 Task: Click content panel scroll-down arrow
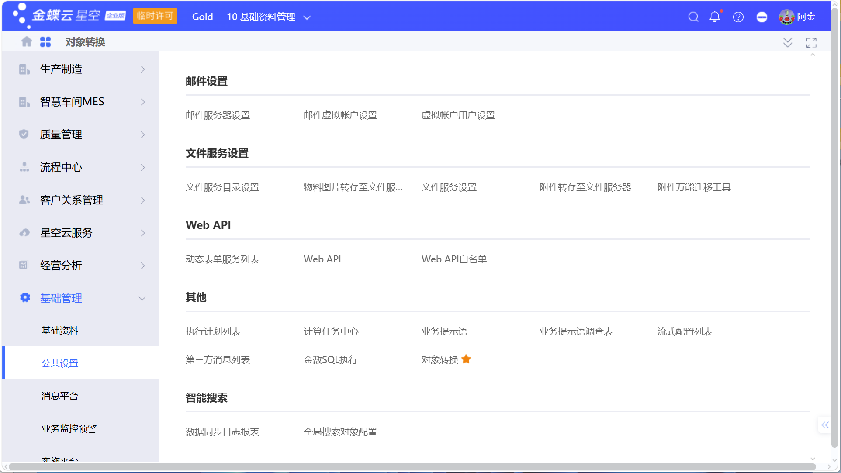pos(813,459)
